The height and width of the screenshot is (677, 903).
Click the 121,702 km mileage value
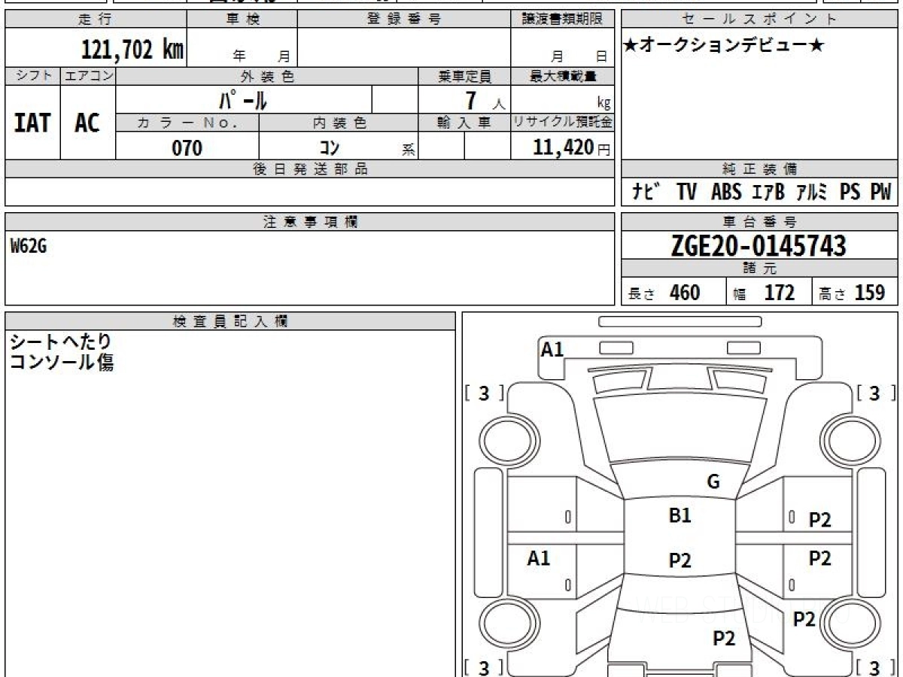coord(132,50)
